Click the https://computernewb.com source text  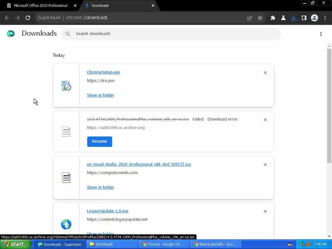tap(112, 173)
